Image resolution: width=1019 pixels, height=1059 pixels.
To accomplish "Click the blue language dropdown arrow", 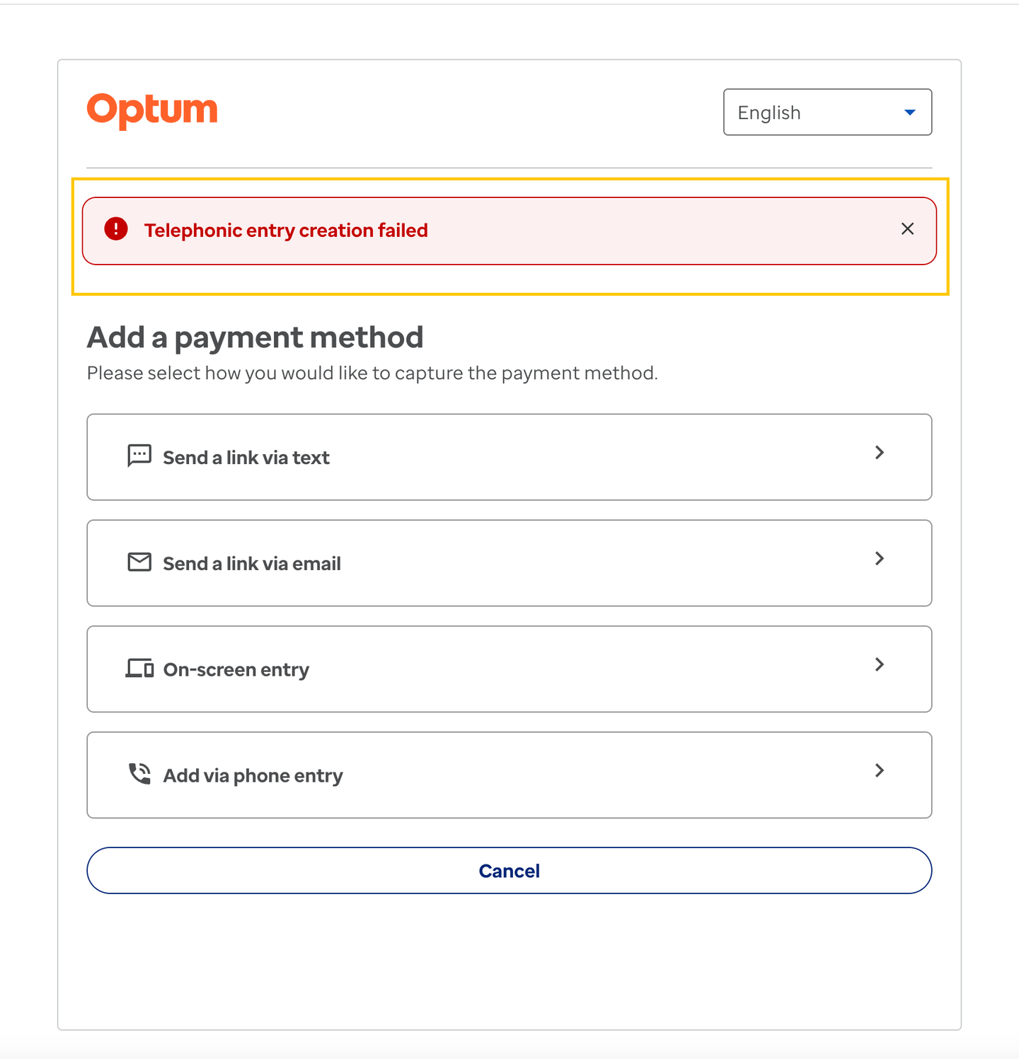I will (909, 112).
